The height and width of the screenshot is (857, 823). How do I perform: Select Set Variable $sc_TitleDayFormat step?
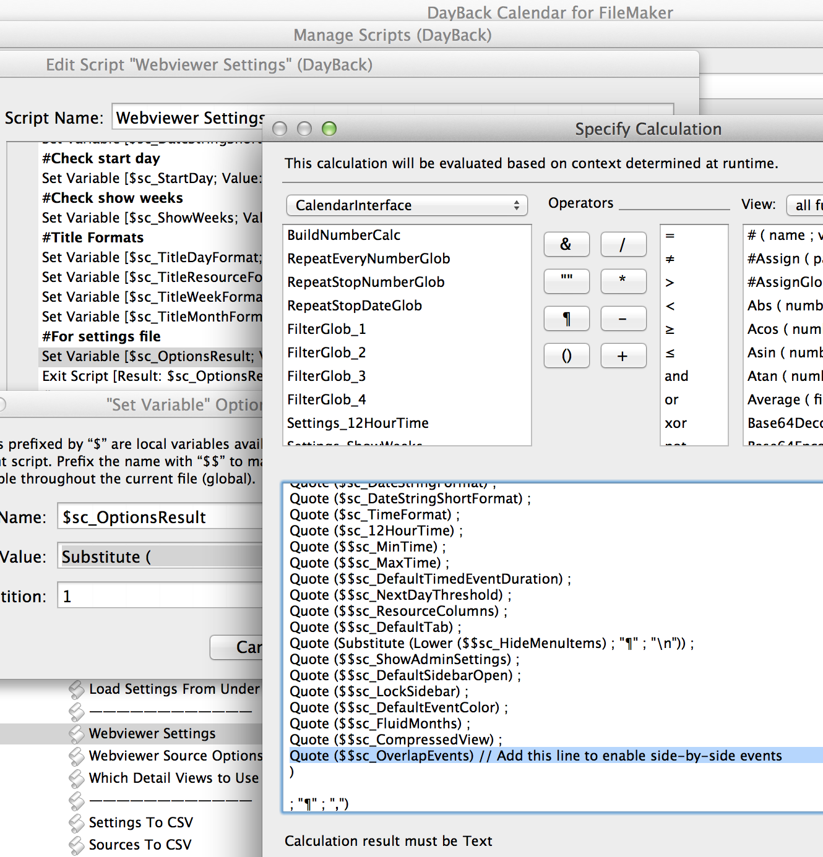coord(152,257)
